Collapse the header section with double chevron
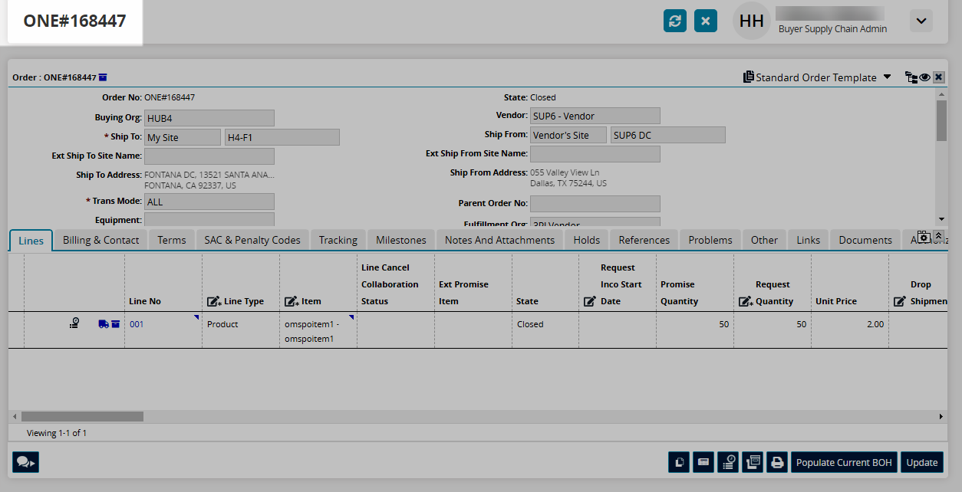This screenshot has width=962, height=492. coord(938,235)
